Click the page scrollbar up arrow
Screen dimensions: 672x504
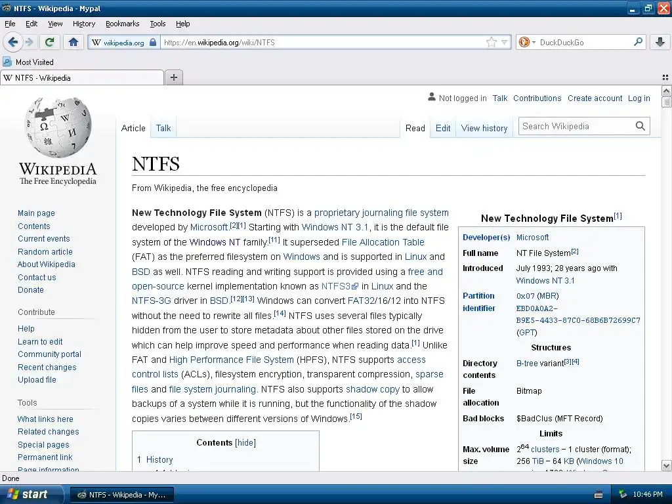click(666, 91)
